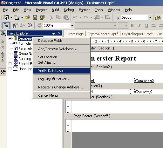Select the Group Name Fields tree item
This screenshot has width=163, height=148.
(23, 54)
